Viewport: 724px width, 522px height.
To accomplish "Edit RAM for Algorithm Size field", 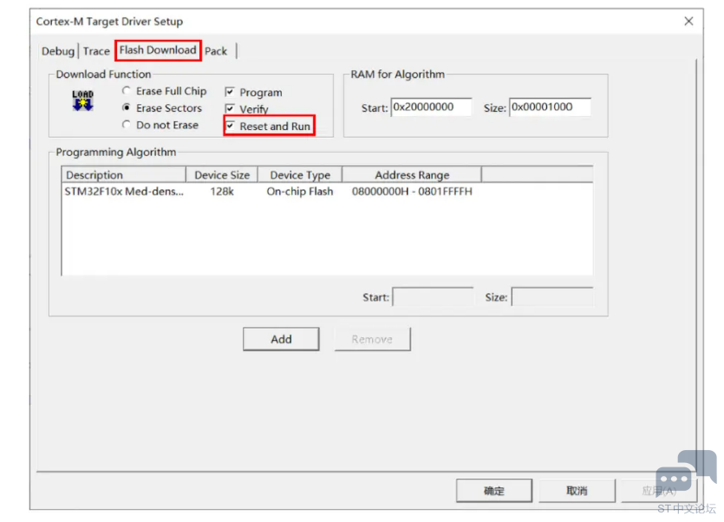I will click(x=550, y=108).
